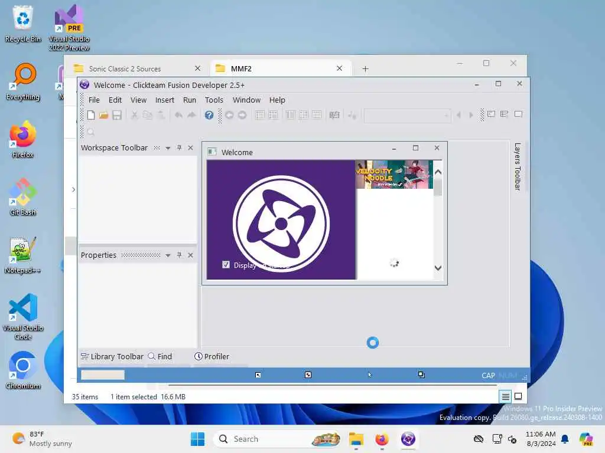Toggle the Display at startup checkbox
This screenshot has width=605, height=453.
226,265
